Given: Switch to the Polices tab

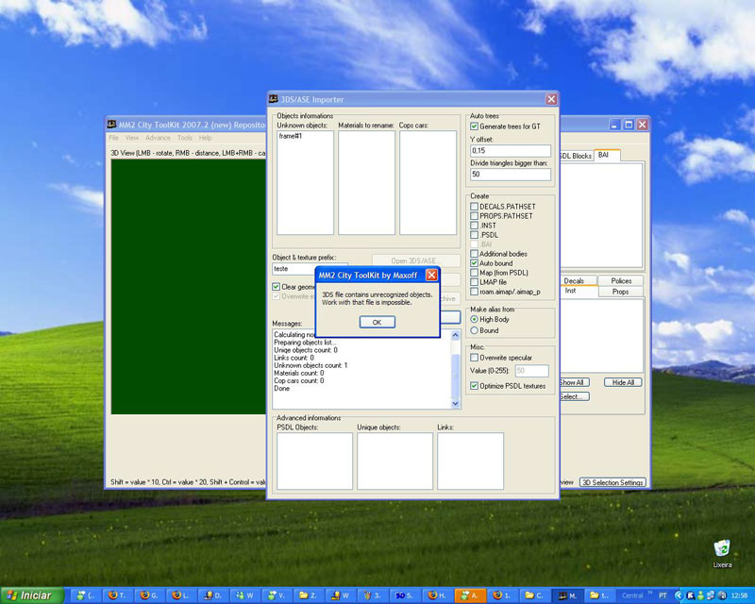Looking at the screenshot, I should (621, 281).
